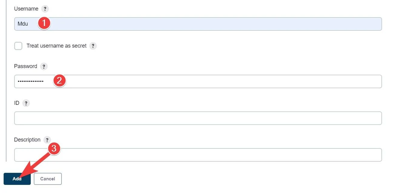The width and height of the screenshot is (398, 193).
Task: Click the Description label above its field
Action: [27, 139]
